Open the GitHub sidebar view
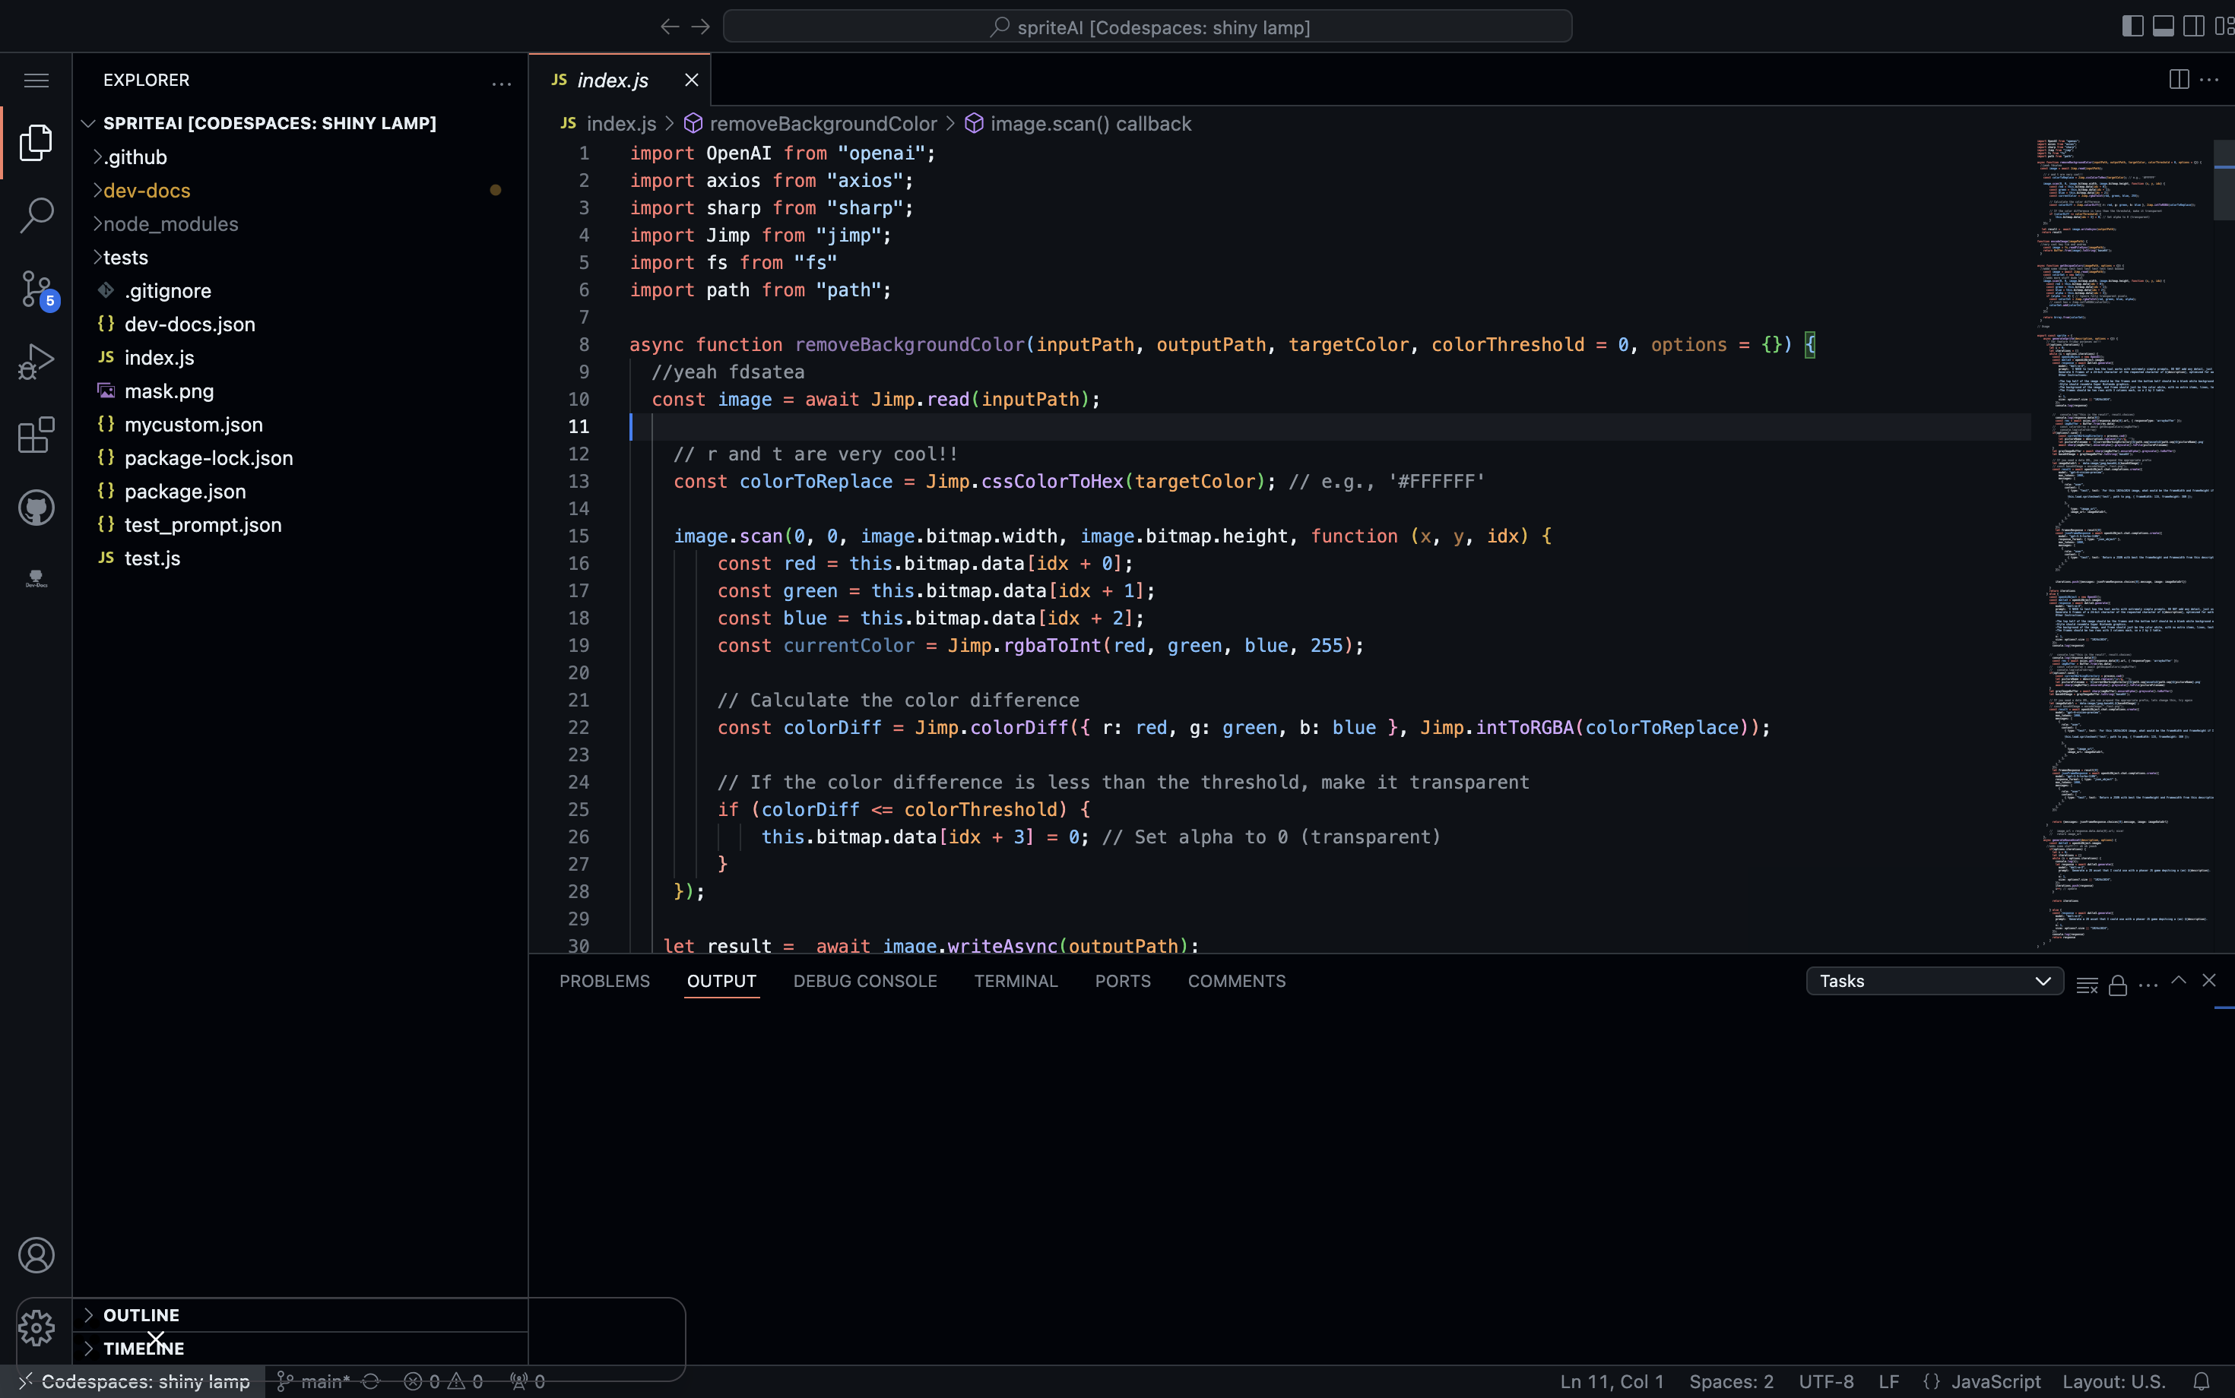This screenshot has height=1398, width=2235. click(36, 507)
